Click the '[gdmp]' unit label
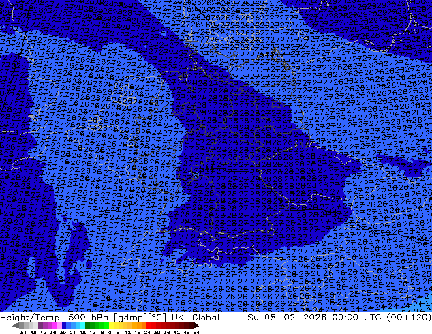This screenshot has height=334, width=432. 130,318
